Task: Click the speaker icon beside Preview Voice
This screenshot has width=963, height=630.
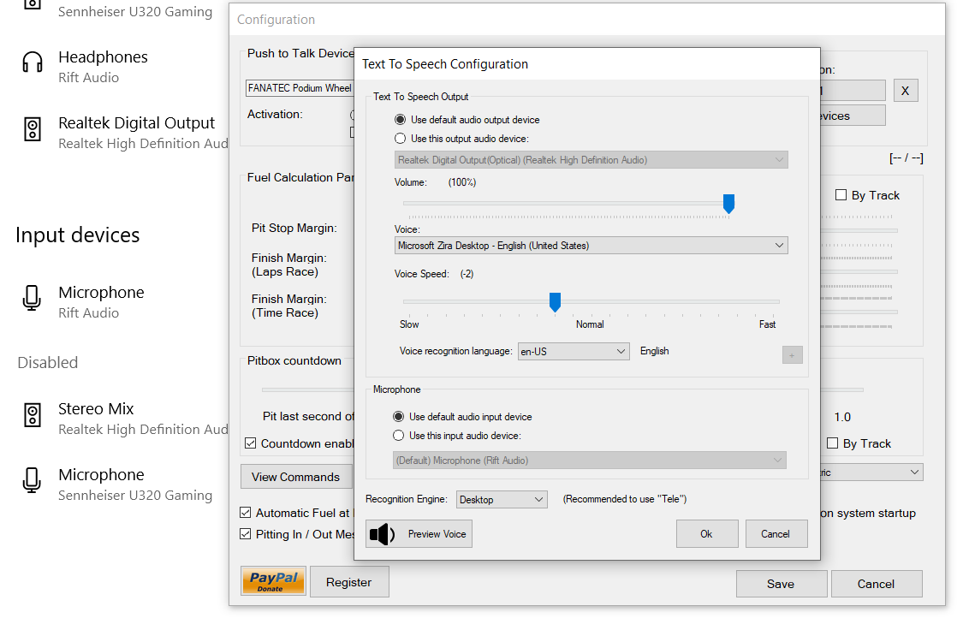Action: click(382, 534)
